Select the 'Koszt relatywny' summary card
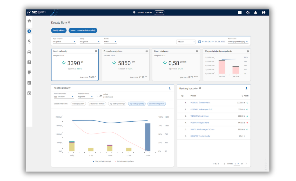This screenshot has height=181, width=296. point(176,65)
